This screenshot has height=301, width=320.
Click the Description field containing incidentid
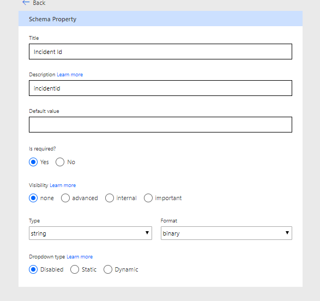160,88
